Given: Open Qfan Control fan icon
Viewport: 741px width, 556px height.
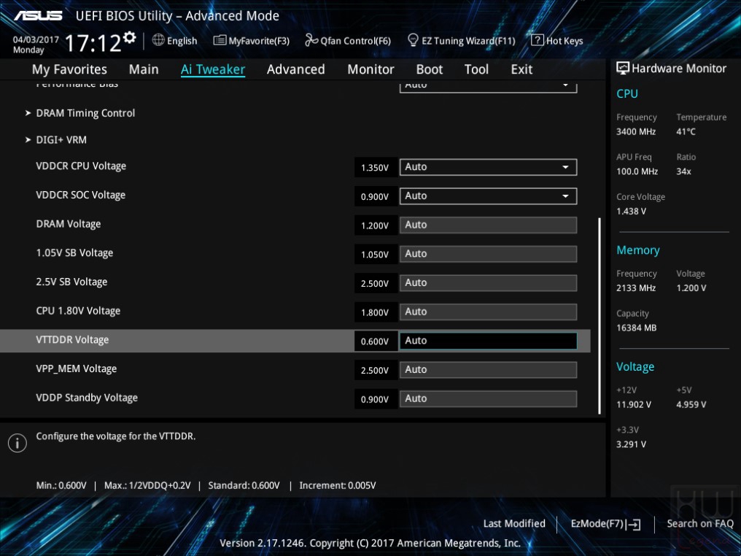Looking at the screenshot, I should [311, 41].
